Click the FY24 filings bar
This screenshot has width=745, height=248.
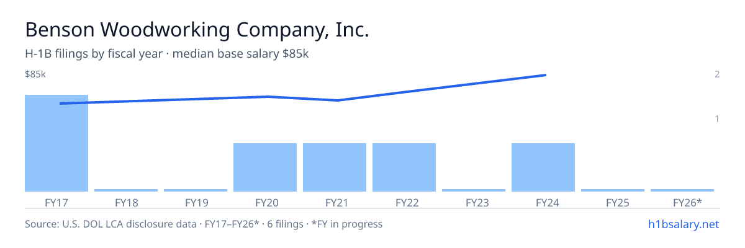(x=543, y=167)
